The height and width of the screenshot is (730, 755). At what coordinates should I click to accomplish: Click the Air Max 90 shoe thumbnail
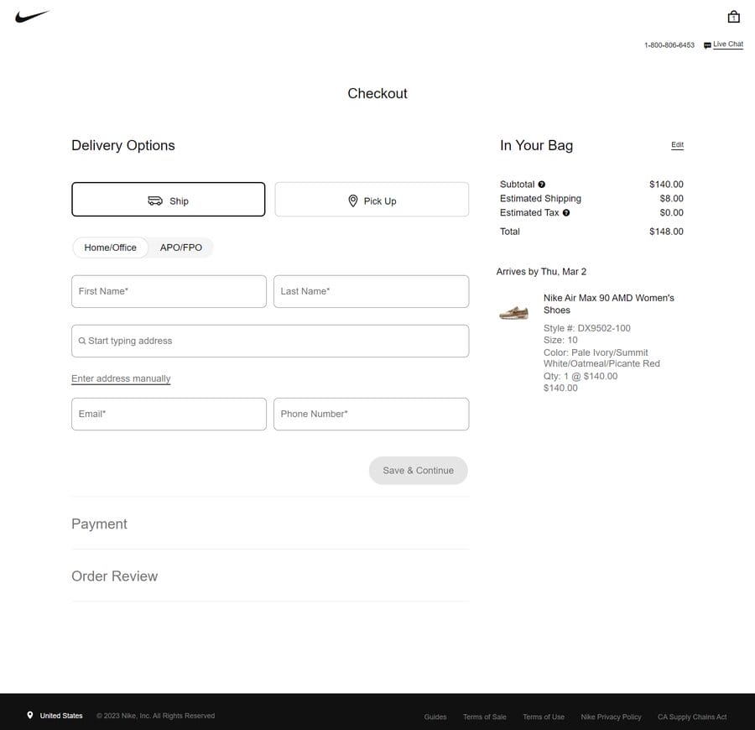click(x=513, y=313)
